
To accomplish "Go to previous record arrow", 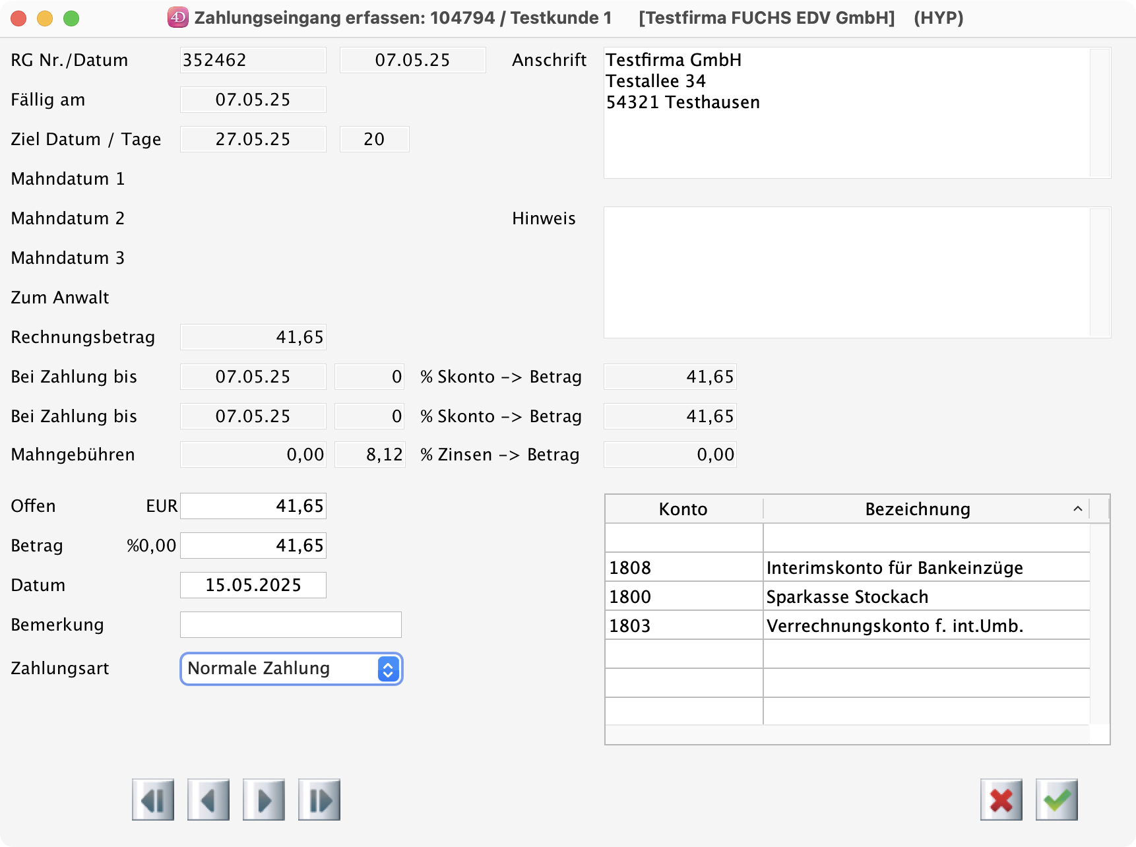I will click(208, 800).
